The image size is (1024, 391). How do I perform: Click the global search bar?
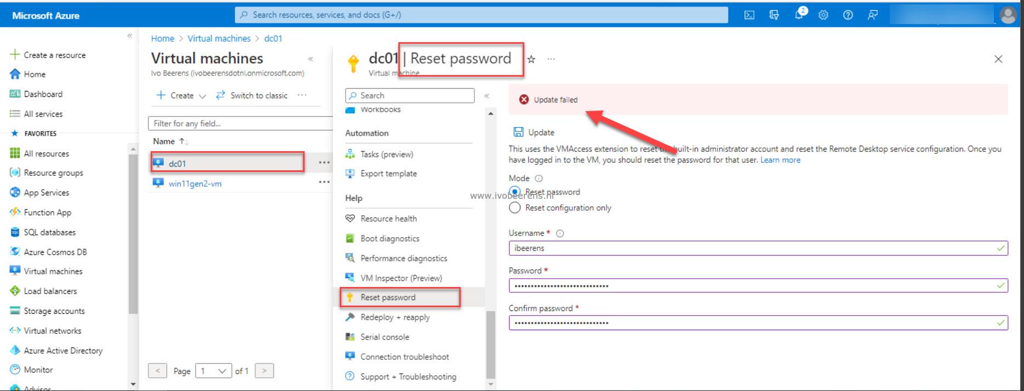(482, 15)
